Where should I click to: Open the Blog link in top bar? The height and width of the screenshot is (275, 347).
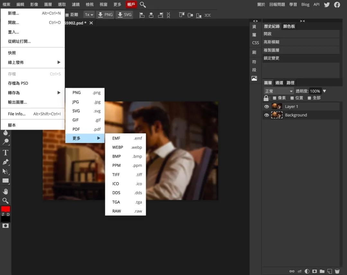click(x=305, y=4)
